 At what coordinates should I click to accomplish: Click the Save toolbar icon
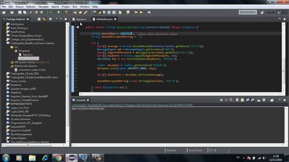20,12
